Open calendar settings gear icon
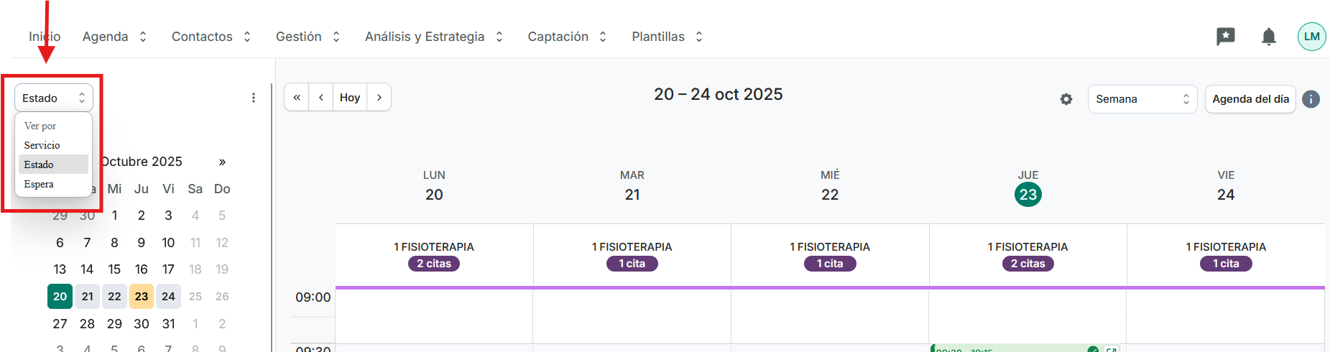The image size is (1330, 352). pyautogui.click(x=1066, y=99)
